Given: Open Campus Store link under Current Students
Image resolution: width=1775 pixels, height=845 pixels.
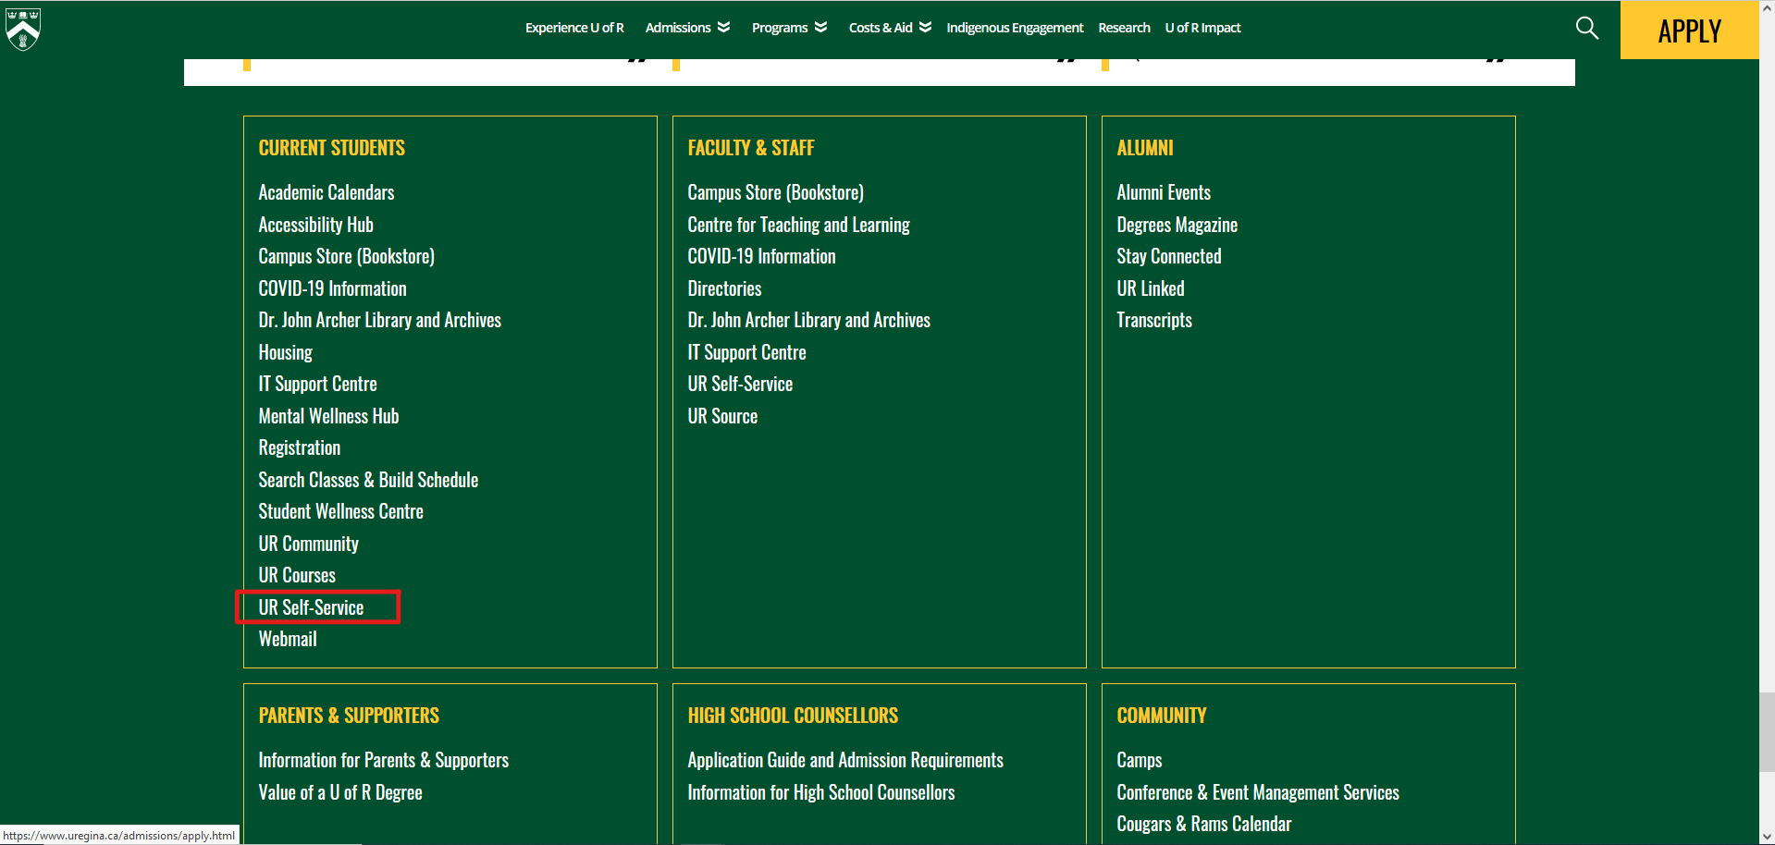Looking at the screenshot, I should (347, 256).
